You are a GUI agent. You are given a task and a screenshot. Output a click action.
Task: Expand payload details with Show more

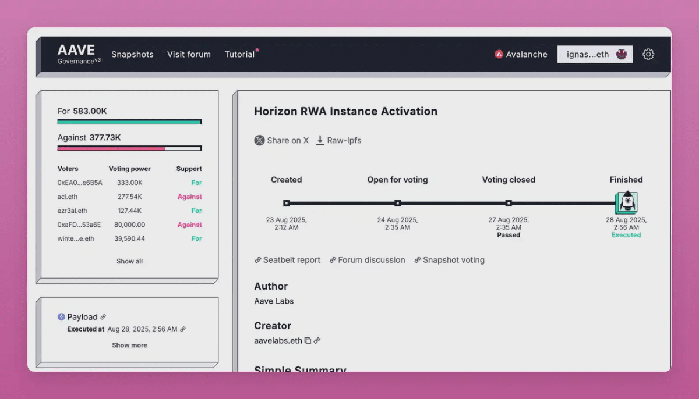point(129,345)
